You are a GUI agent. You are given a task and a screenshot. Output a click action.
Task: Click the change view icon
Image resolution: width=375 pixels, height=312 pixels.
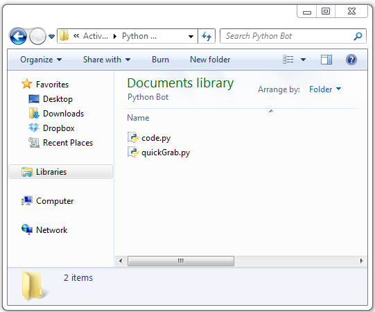[x=288, y=60]
